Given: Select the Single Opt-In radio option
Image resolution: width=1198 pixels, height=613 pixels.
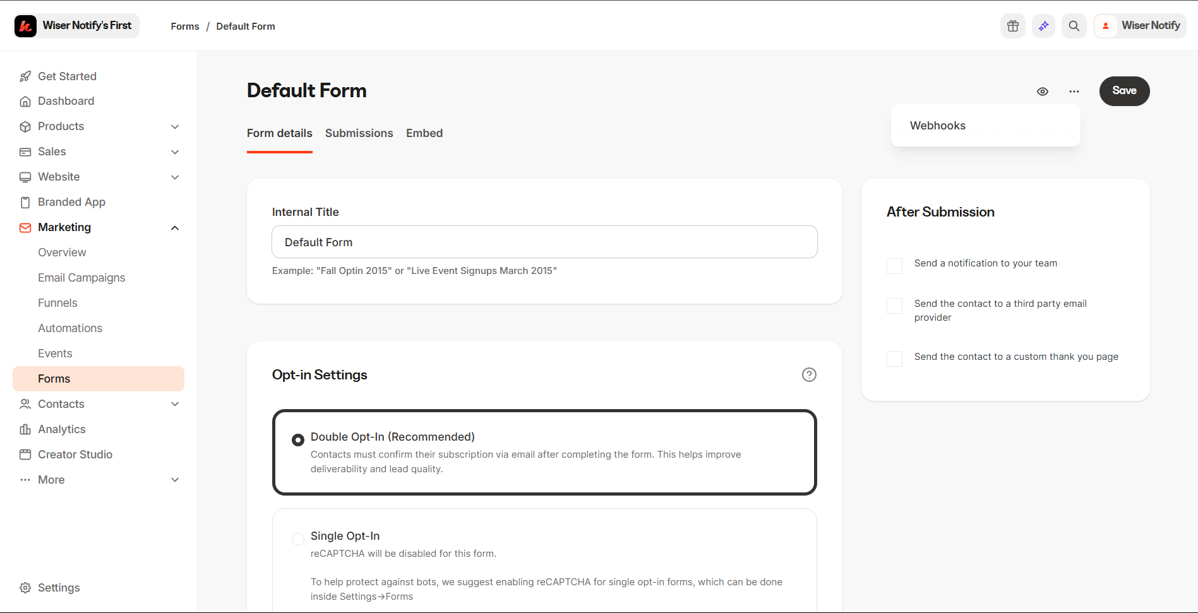Looking at the screenshot, I should pos(298,539).
